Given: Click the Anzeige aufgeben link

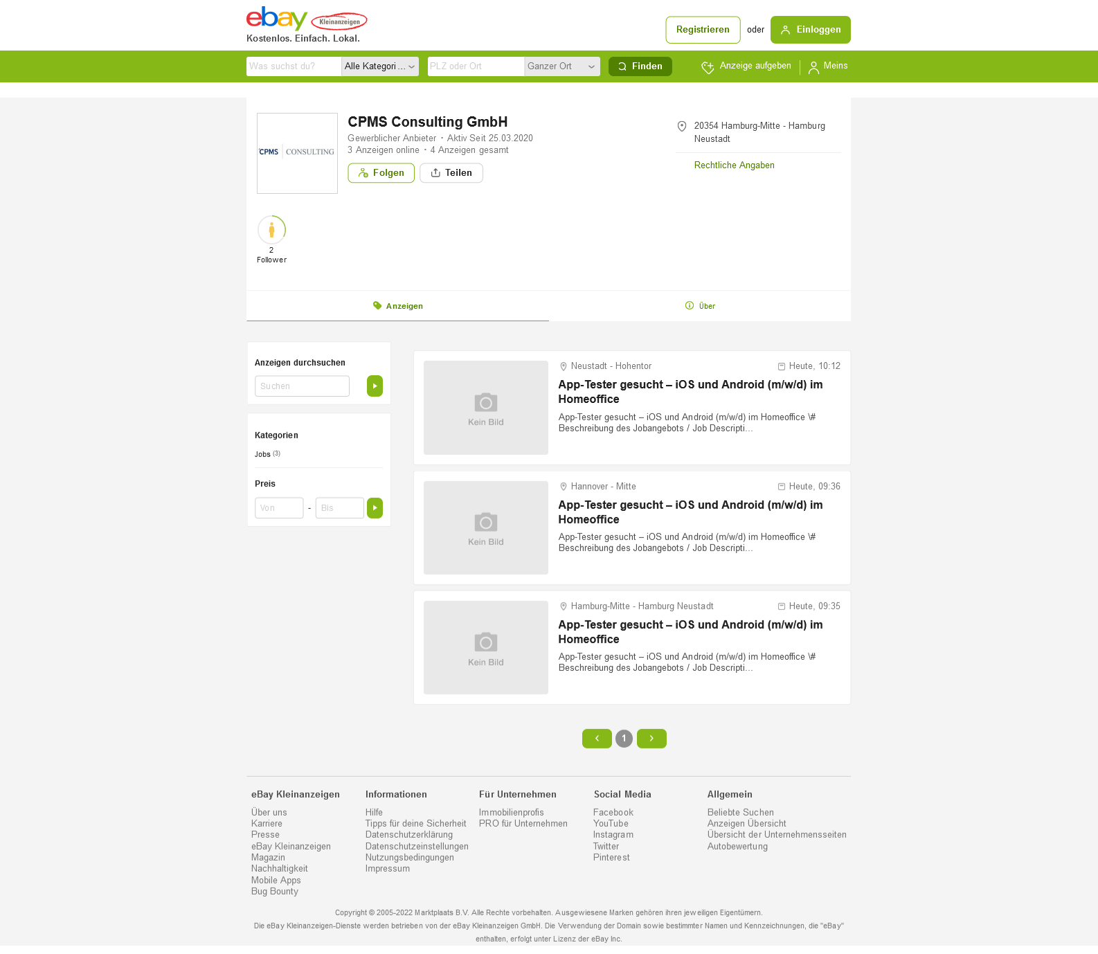Looking at the screenshot, I should pos(746,66).
